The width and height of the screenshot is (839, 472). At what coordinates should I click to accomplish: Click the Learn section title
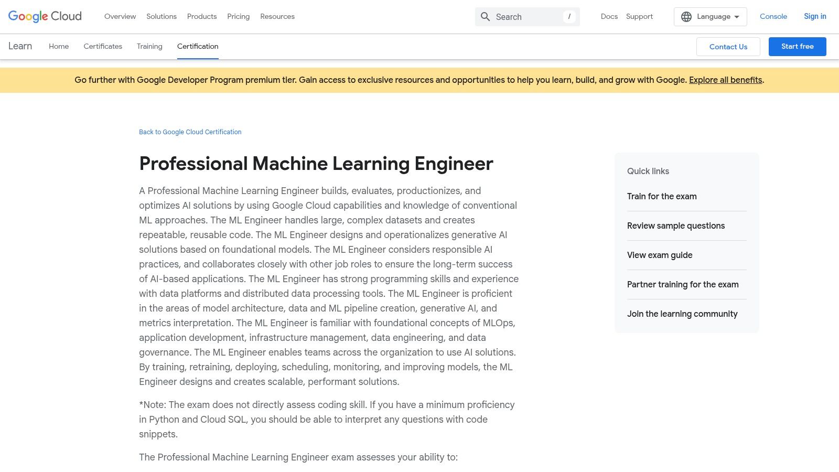pos(20,46)
